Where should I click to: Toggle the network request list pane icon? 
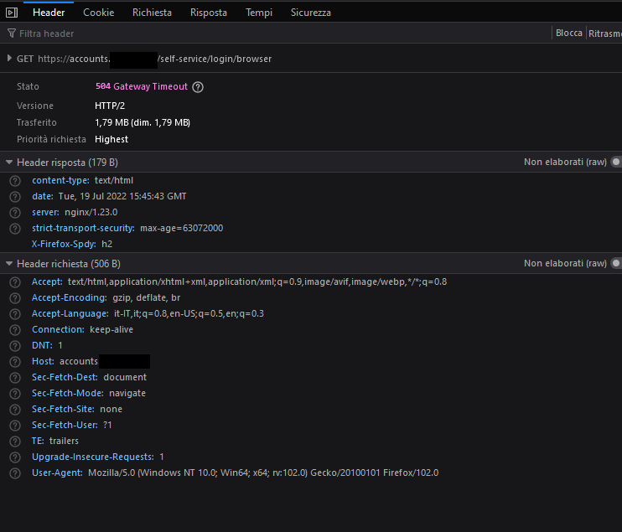coord(12,13)
